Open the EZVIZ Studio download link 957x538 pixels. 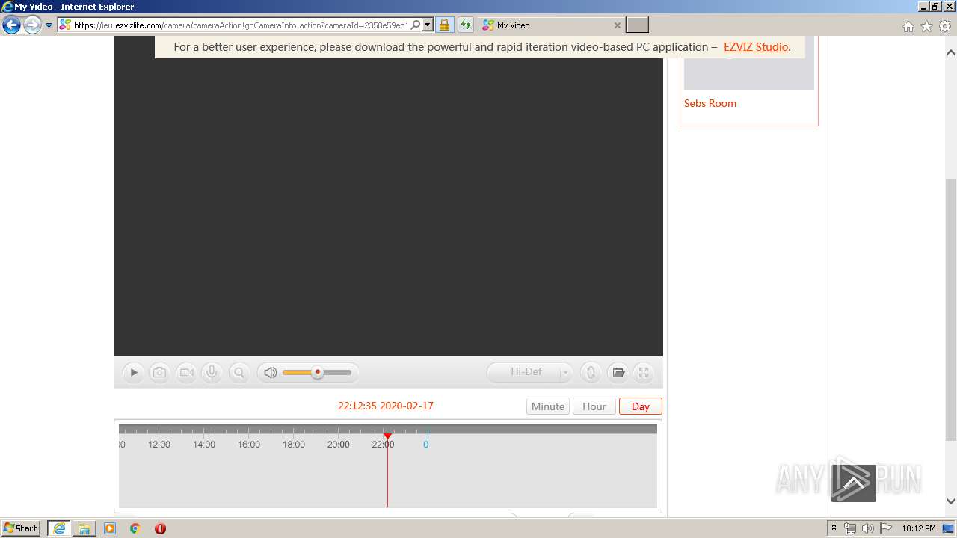click(756, 47)
